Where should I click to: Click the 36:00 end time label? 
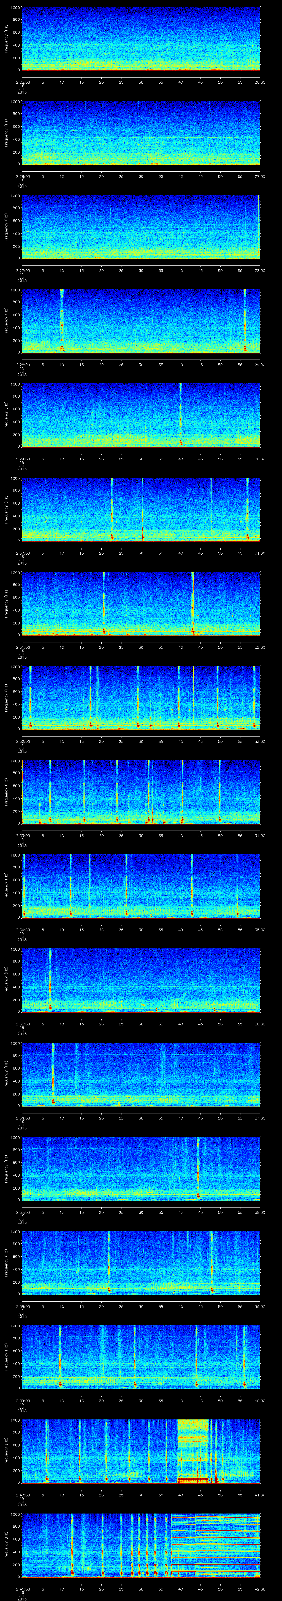(260, 1024)
